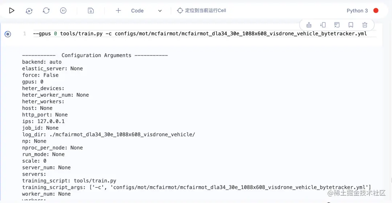Open the Code cell type dropdown

(x=147, y=11)
